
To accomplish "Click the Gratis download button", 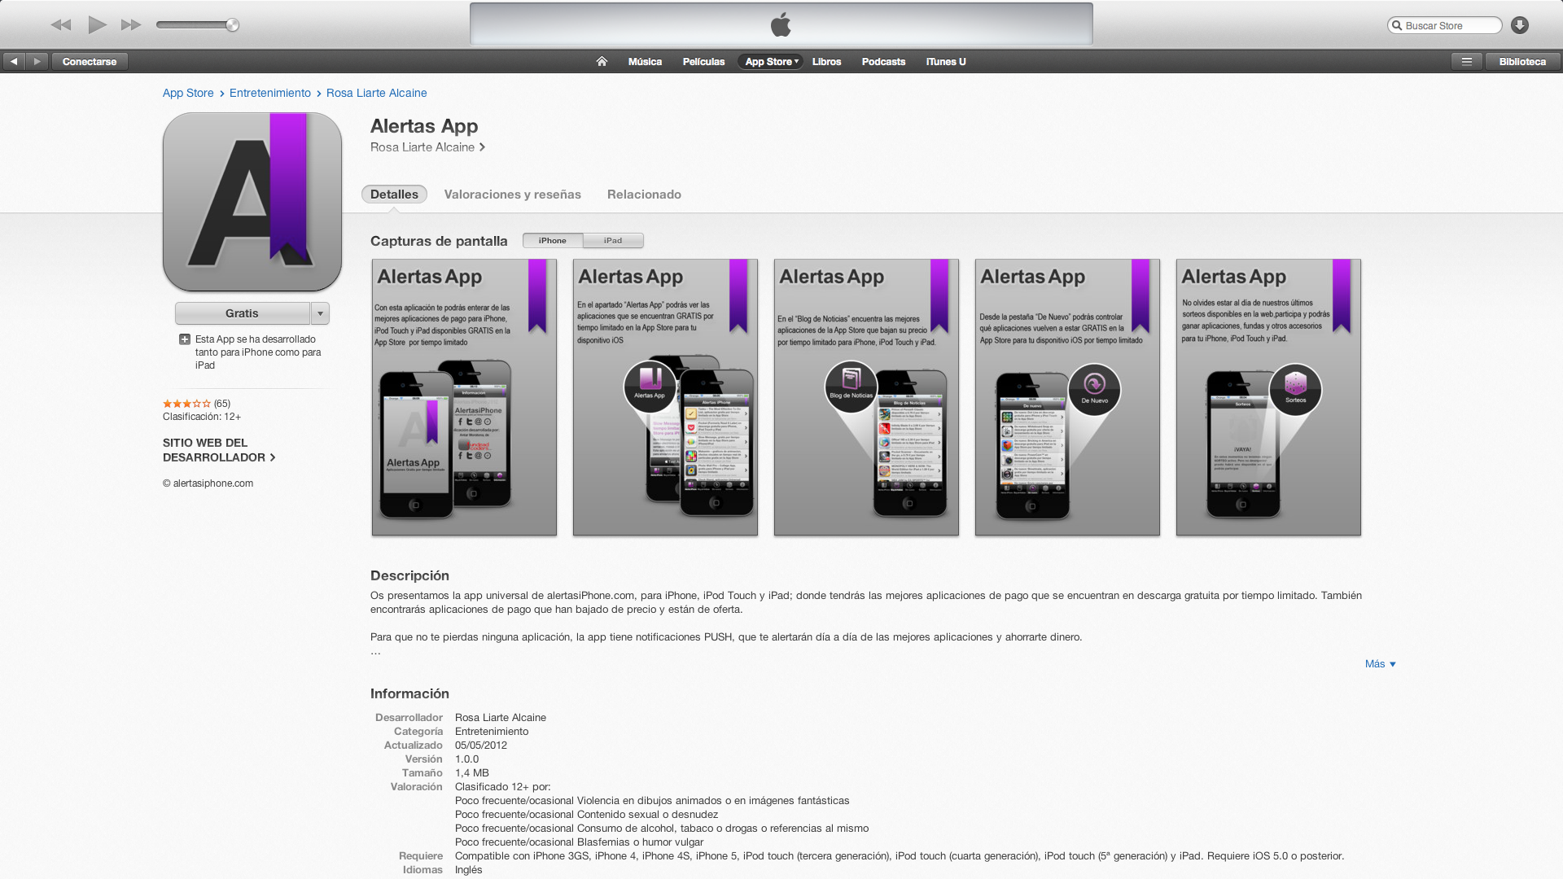I will click(242, 313).
